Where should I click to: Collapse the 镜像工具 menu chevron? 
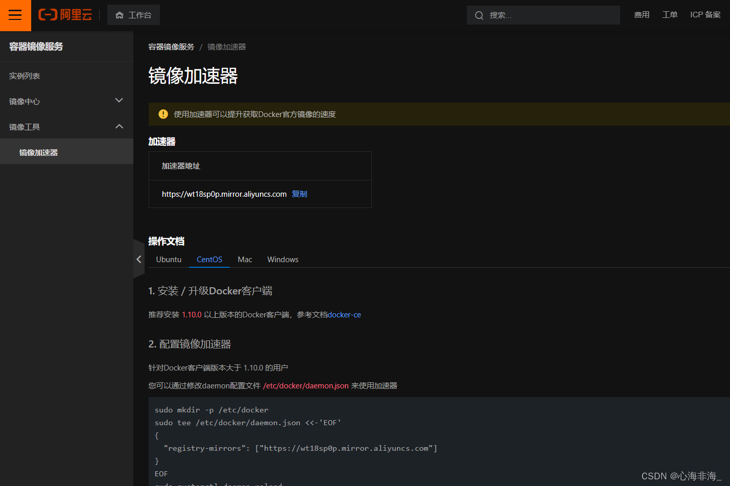click(119, 126)
